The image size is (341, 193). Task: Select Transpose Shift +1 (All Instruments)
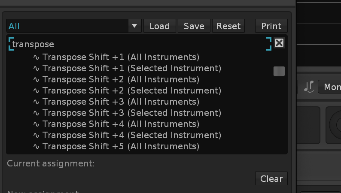pos(121,57)
